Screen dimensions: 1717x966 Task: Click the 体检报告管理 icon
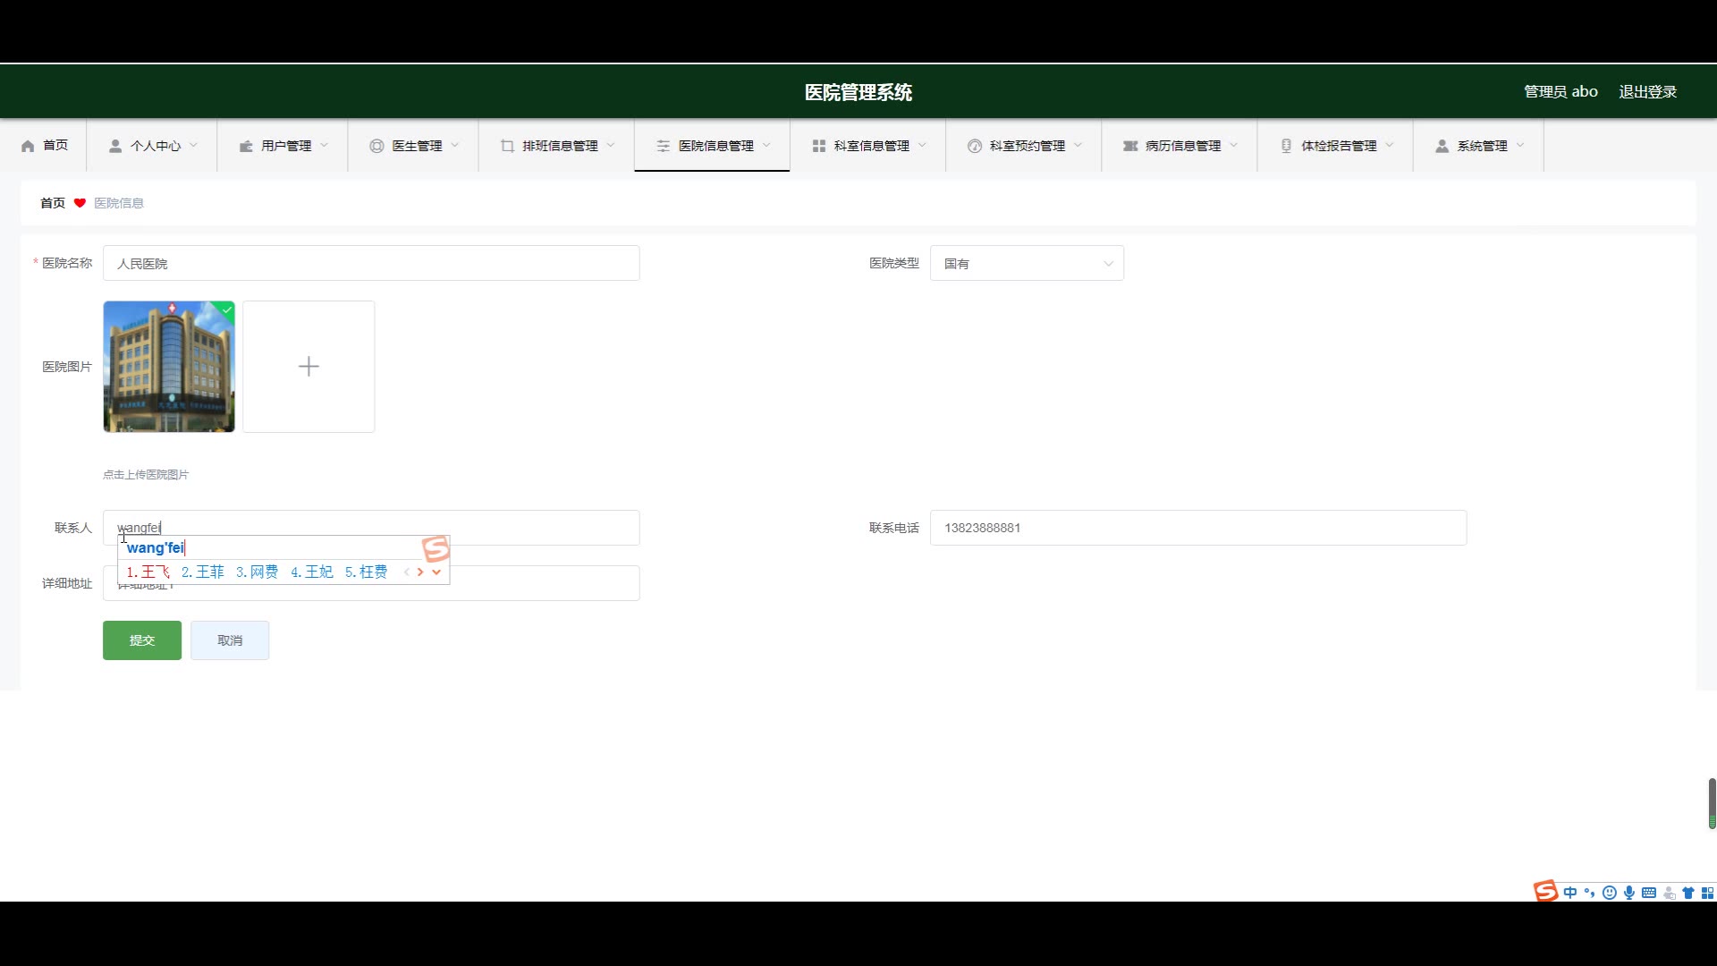tap(1286, 146)
